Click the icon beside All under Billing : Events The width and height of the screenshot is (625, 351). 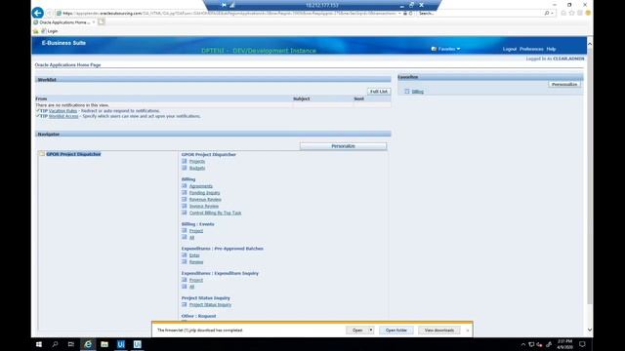(x=185, y=237)
